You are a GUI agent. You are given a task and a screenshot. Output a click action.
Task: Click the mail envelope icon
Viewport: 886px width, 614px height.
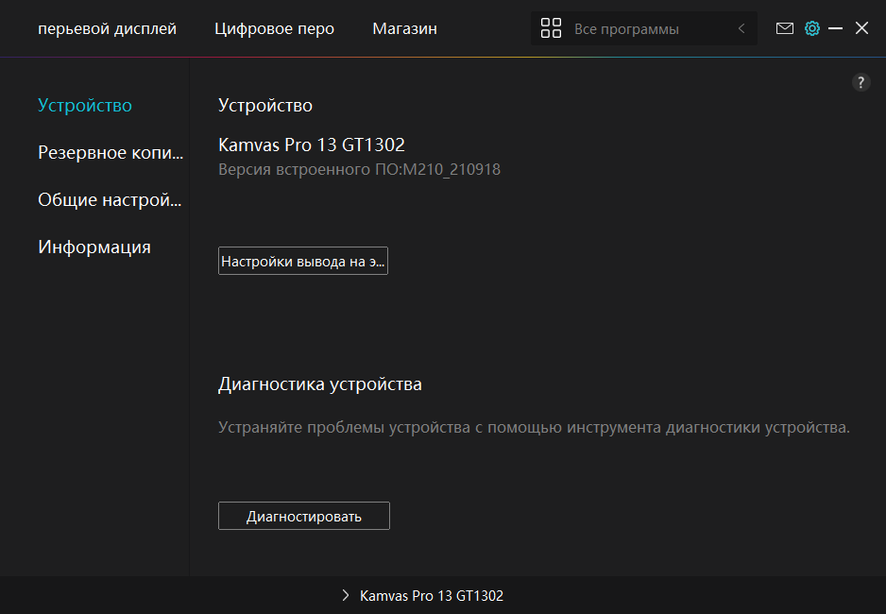click(x=784, y=28)
